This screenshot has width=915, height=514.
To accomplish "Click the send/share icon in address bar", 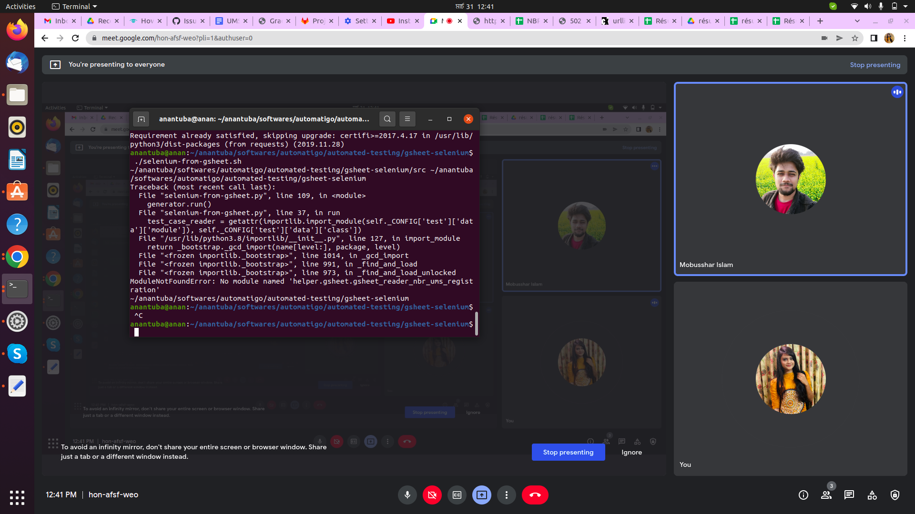I will point(840,38).
